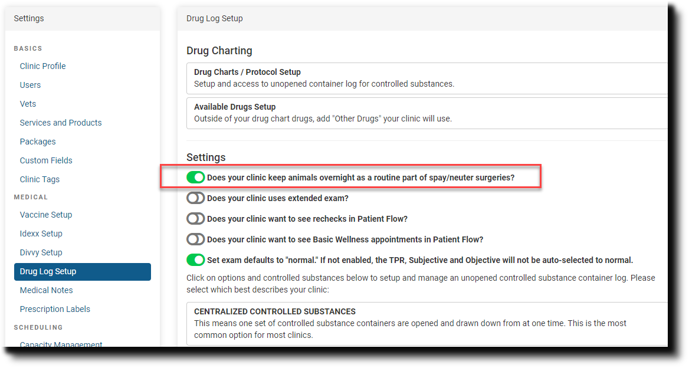Screen dimensions: 689x368
Task: Navigate to Idexx Setup
Action: (41, 234)
